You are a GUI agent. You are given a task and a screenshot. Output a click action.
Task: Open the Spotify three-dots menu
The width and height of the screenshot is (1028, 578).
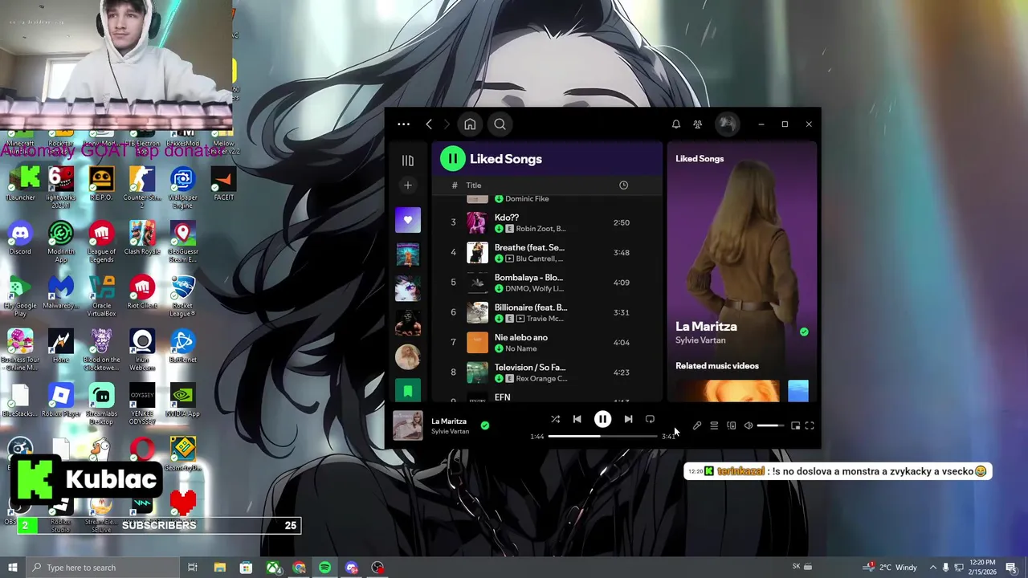click(x=403, y=124)
